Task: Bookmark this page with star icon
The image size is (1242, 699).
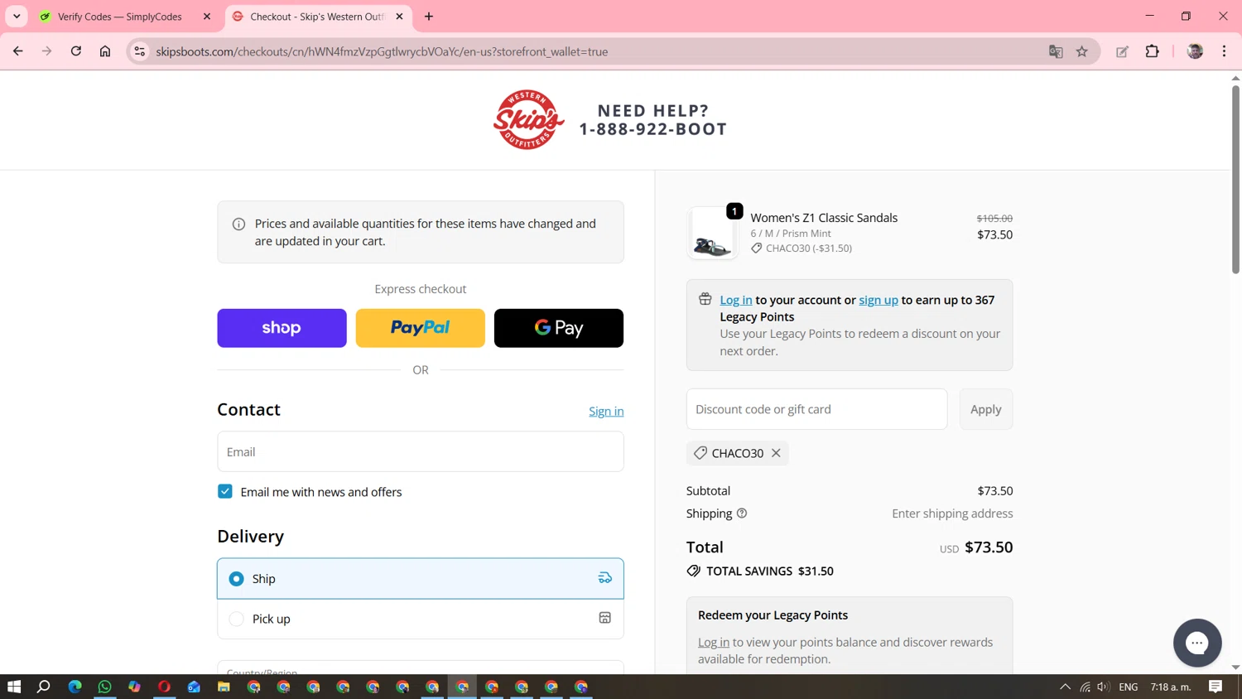Action: click(1082, 51)
